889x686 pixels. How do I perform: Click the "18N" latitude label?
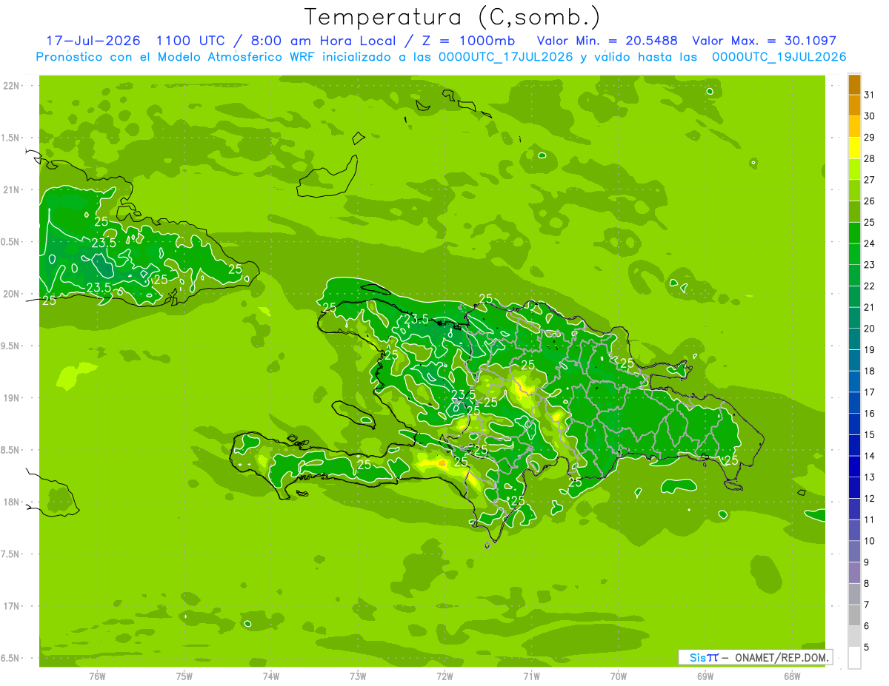13,502
